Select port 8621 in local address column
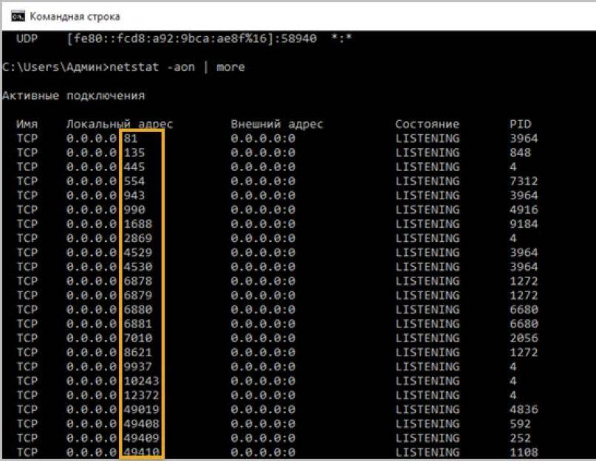The width and height of the screenshot is (596, 461). click(137, 353)
